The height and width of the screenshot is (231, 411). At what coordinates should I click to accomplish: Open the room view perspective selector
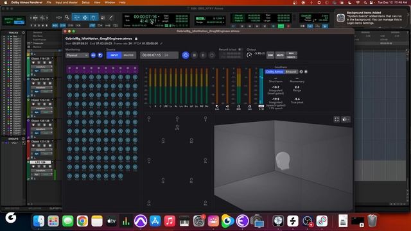345,119
